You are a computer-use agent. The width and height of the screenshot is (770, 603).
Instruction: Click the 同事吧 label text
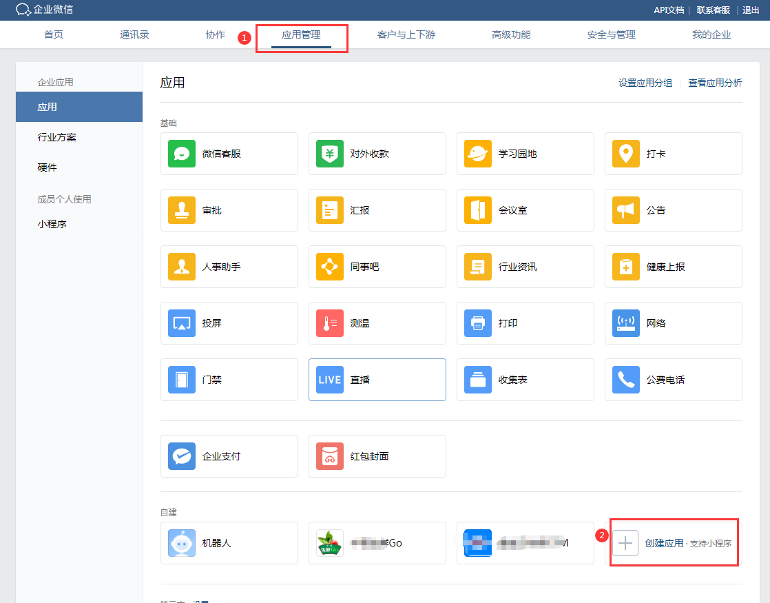pyautogui.click(x=364, y=267)
